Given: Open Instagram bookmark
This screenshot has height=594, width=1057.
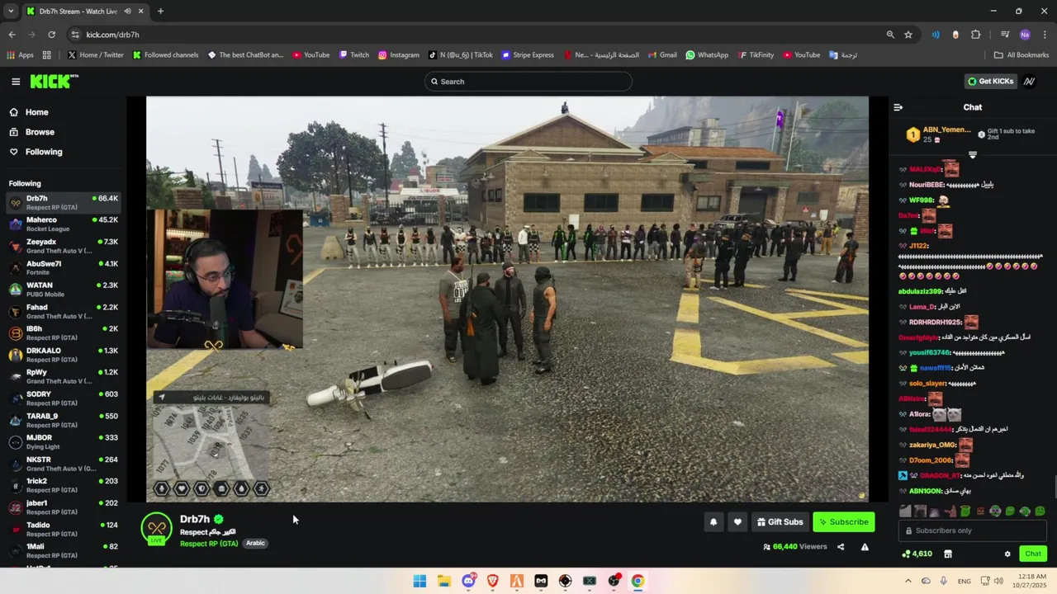Looking at the screenshot, I should click(399, 55).
